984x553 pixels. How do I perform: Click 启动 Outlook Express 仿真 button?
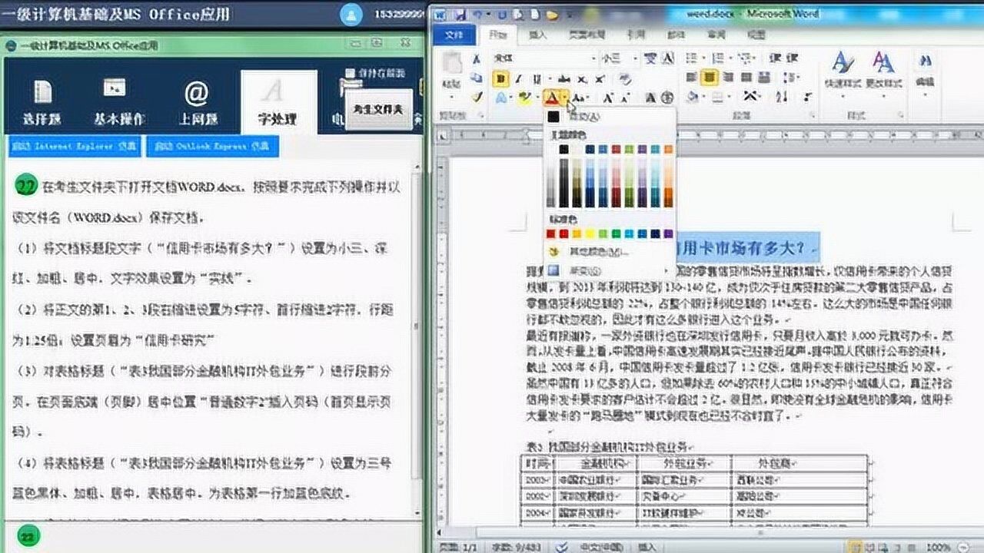point(213,146)
